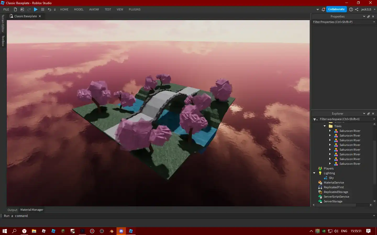Image resolution: width=377 pixels, height=235 pixels.
Task: Collapse the ribbon with the chevron button
Action: point(318,9)
